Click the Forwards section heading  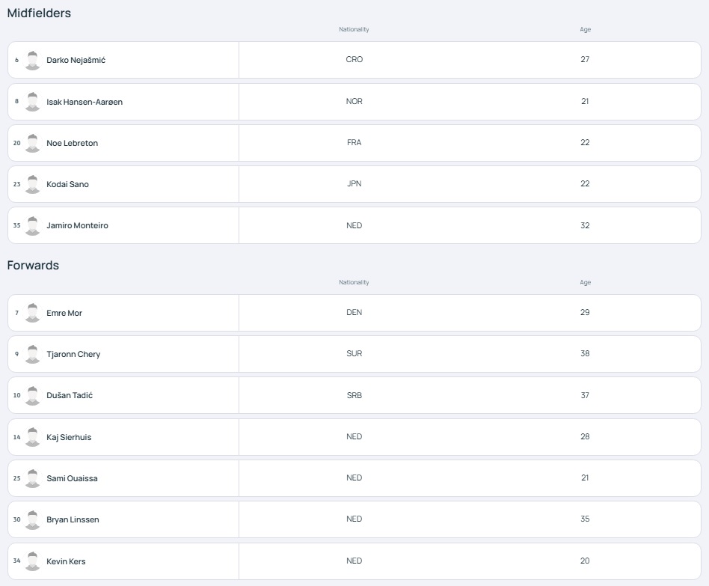(x=33, y=265)
